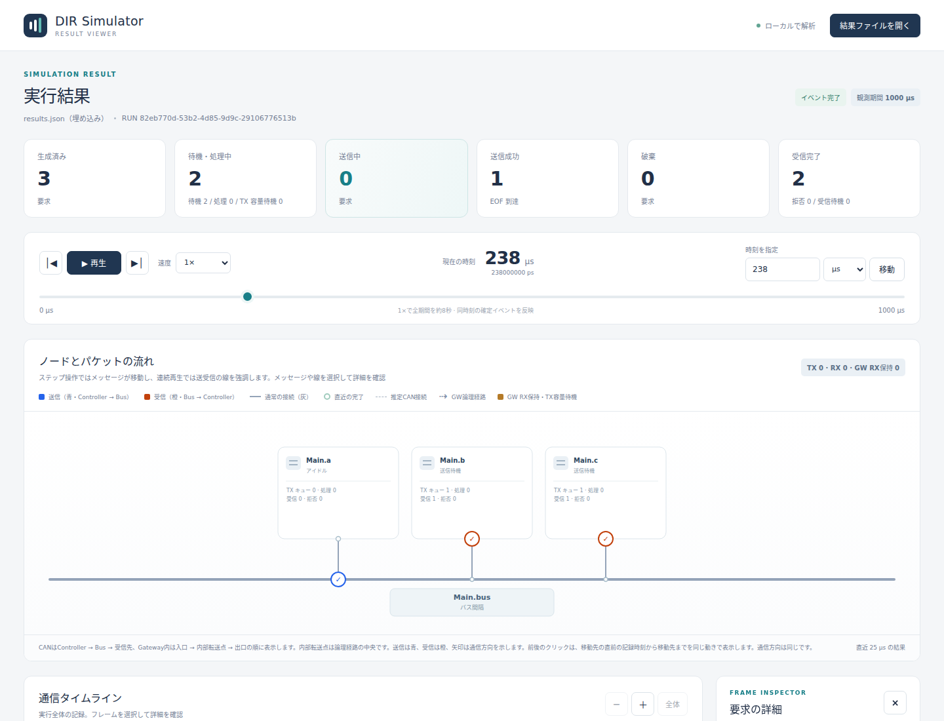Click the 観測期間 1000 µs badge
The height and width of the screenshot is (721, 944).
pos(886,98)
